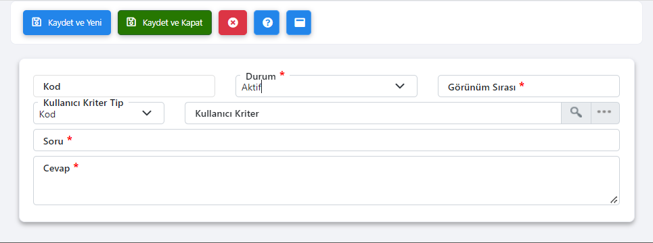
Task: Click the Görünüm Sırası input field
Action: coord(529,86)
